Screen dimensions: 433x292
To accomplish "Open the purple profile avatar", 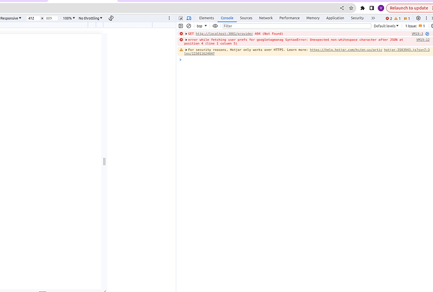I will pos(381,8).
